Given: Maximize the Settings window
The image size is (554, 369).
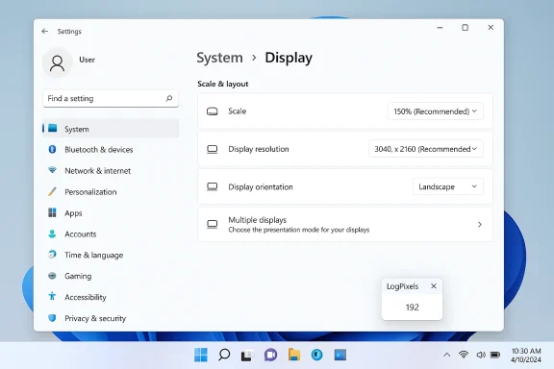Looking at the screenshot, I should point(465,28).
